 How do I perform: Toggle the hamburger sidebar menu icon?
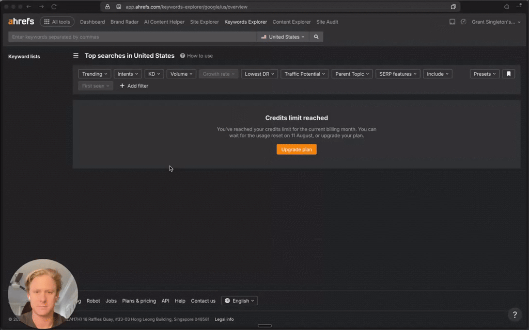(x=76, y=56)
